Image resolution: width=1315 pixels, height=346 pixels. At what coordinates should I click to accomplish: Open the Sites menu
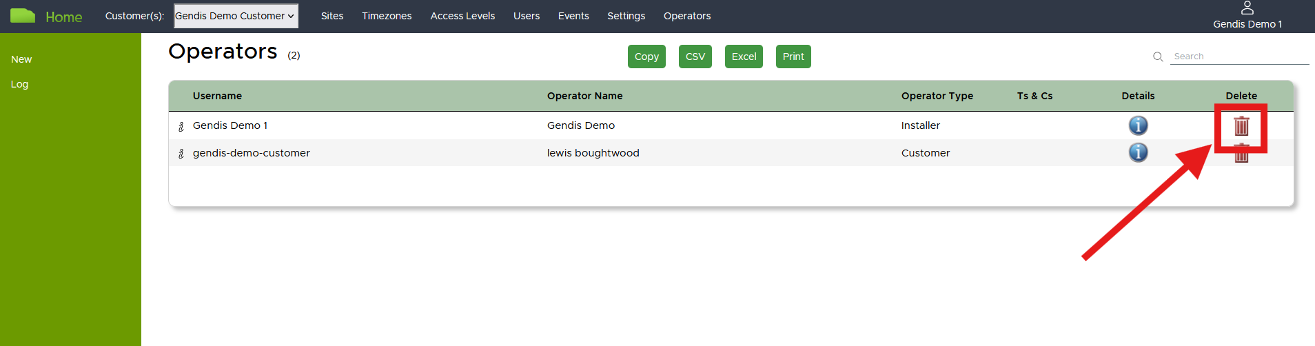[x=332, y=16]
